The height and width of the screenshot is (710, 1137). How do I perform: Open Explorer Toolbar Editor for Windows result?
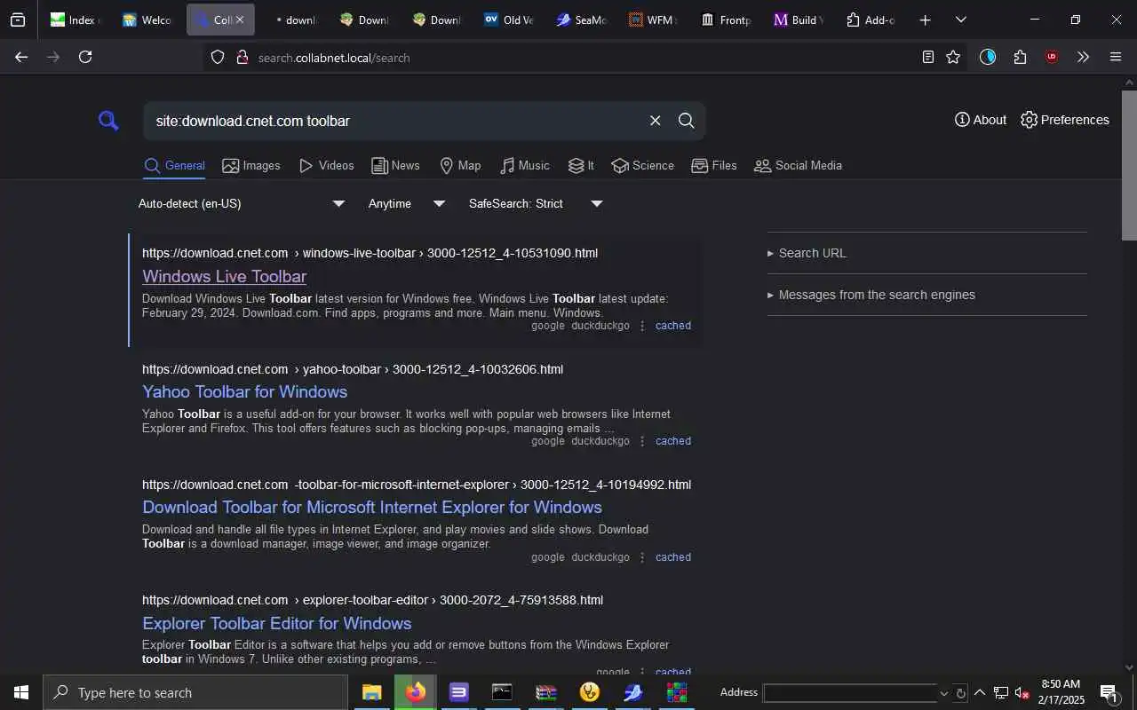pos(276,623)
